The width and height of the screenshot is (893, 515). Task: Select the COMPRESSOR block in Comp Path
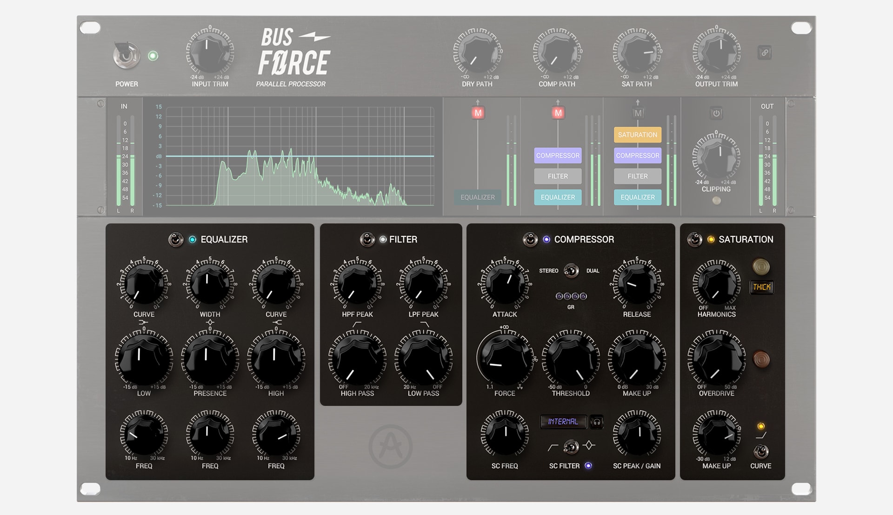(558, 156)
